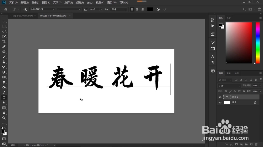This screenshot has width=263, height=147.
Task: Open the 文件(F) menu
Action: tap(13, 3)
